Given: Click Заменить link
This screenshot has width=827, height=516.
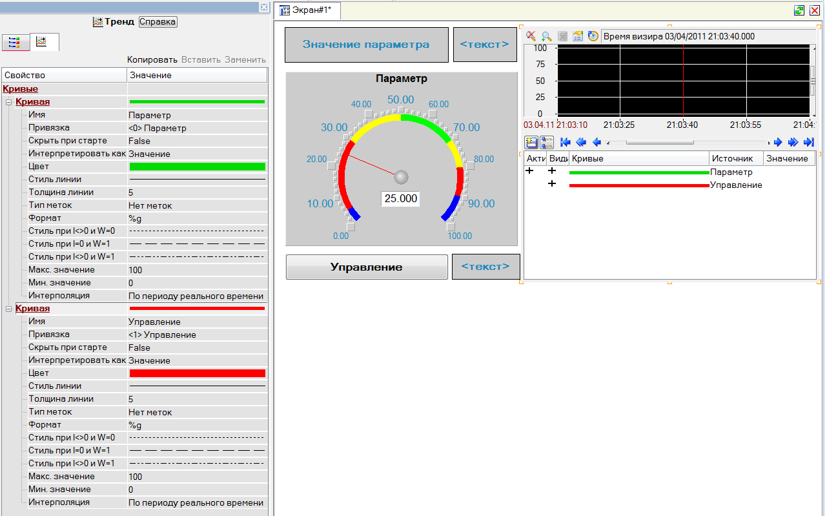Looking at the screenshot, I should [x=245, y=59].
